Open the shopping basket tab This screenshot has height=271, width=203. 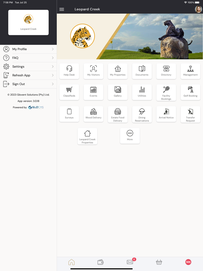tap(159, 262)
